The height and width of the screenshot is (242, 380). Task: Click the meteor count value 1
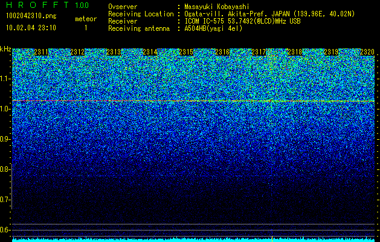86,28
